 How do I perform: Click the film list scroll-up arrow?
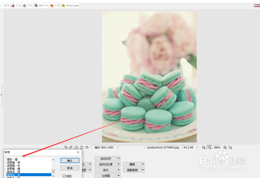coord(53,160)
